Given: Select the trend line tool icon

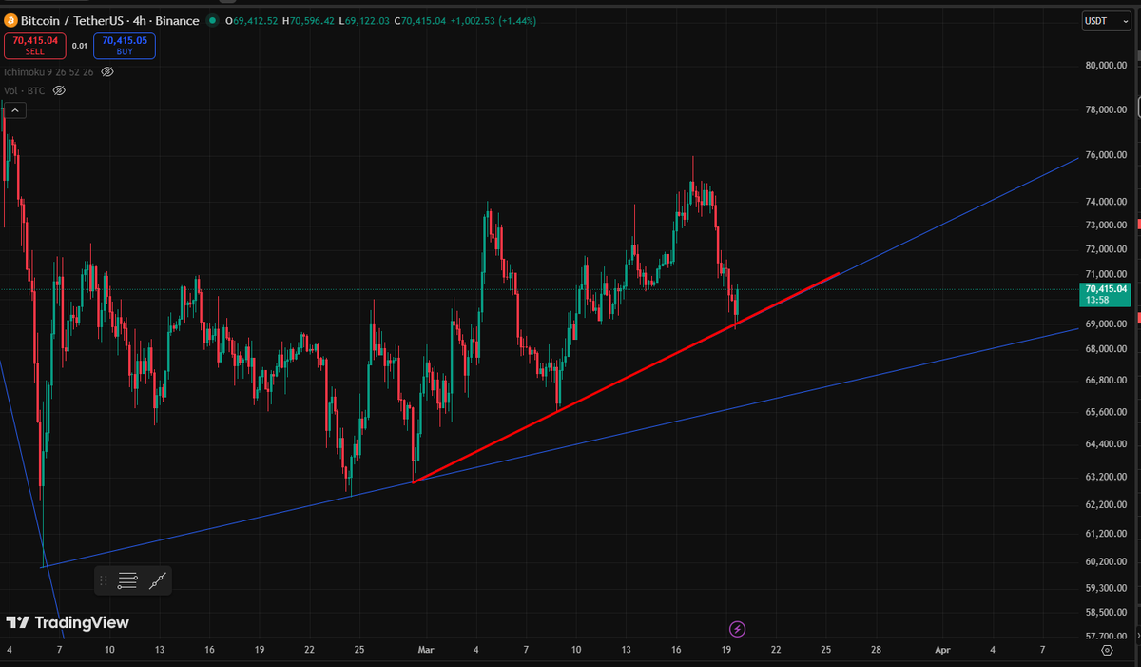Looking at the screenshot, I should pos(158,579).
